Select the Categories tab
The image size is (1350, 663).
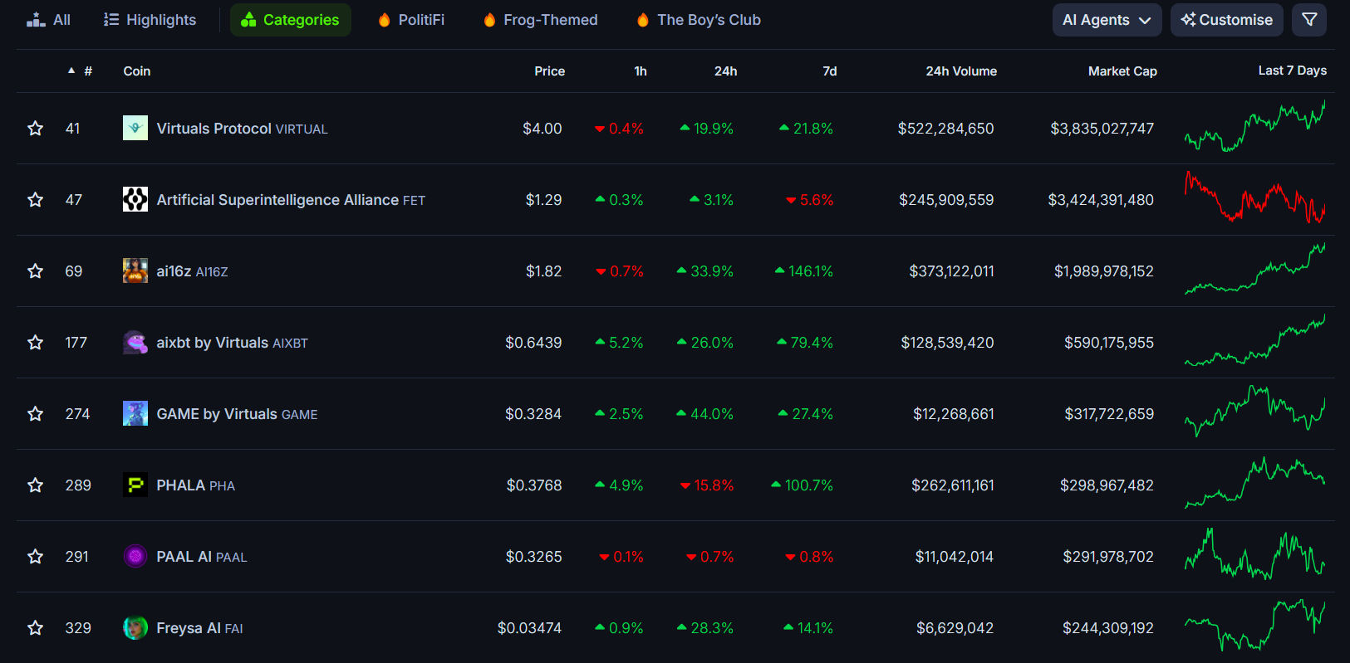pyautogui.click(x=291, y=20)
